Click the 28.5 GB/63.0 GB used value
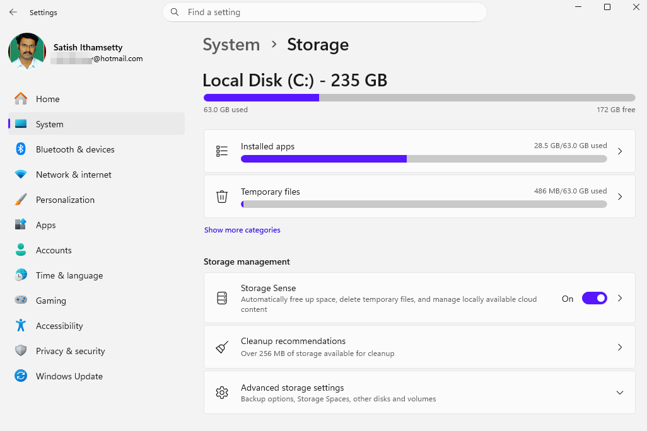 click(570, 145)
